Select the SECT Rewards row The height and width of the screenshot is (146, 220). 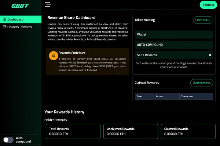click(x=174, y=55)
